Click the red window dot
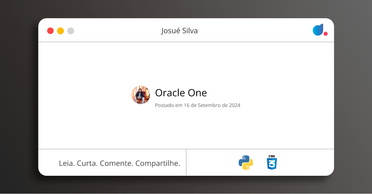Image resolution: width=372 pixels, height=194 pixels. coord(50,31)
